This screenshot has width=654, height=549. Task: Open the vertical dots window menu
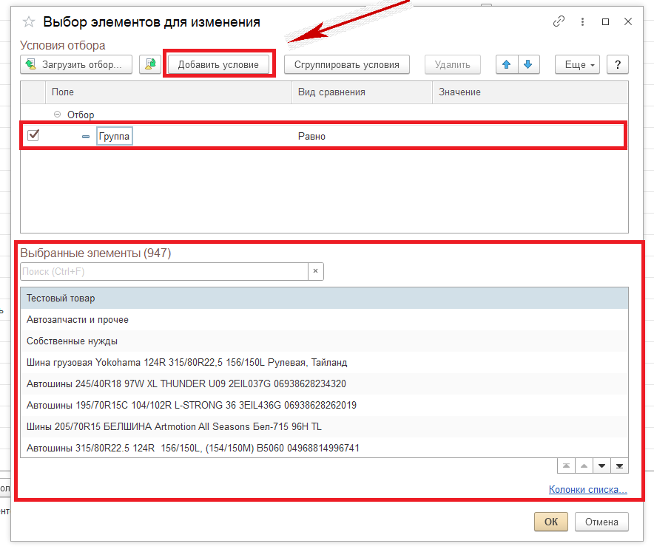pyautogui.click(x=583, y=22)
